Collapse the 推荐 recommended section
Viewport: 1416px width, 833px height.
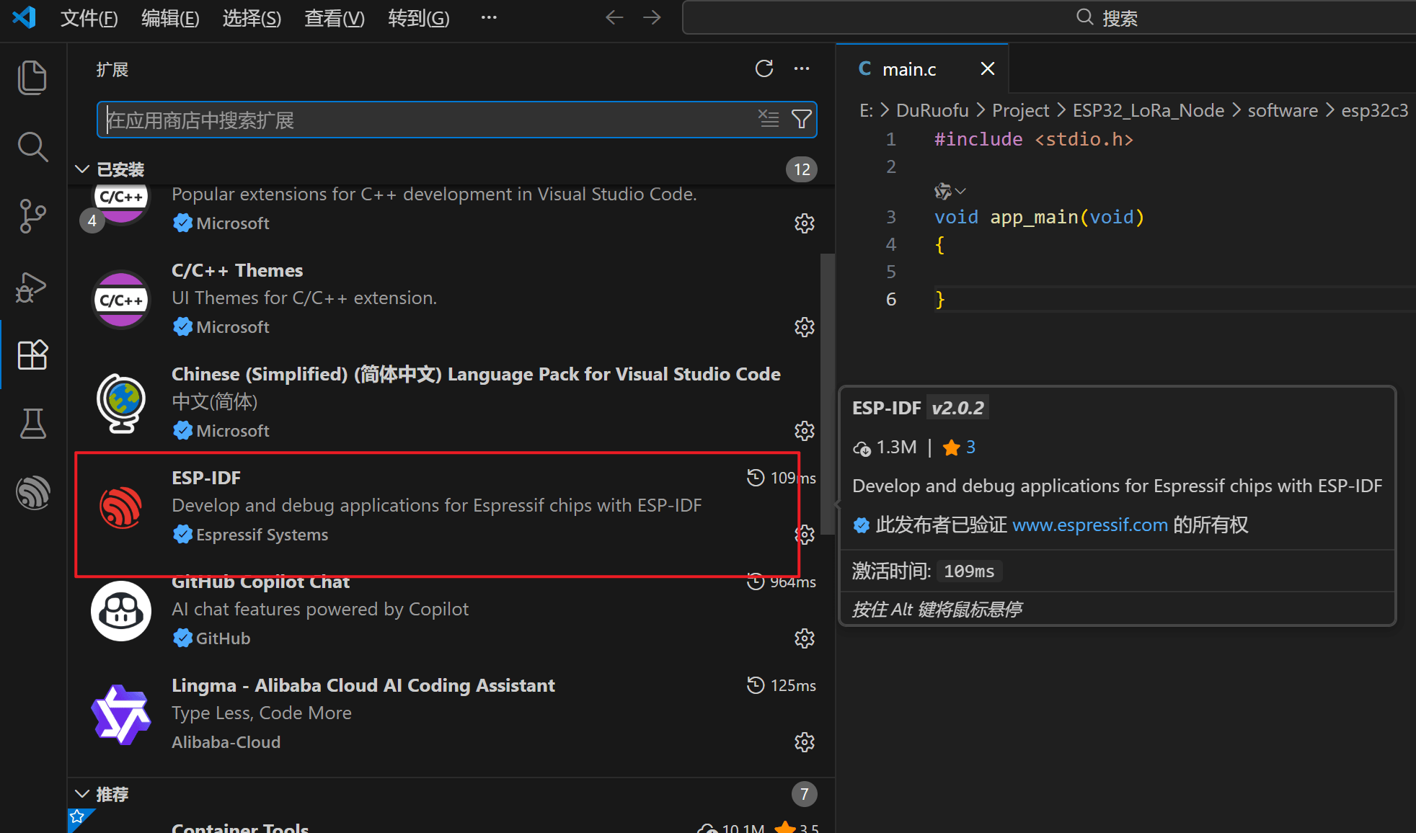click(82, 794)
